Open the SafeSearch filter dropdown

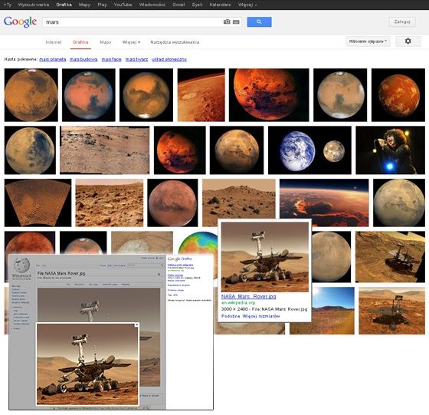(x=368, y=41)
